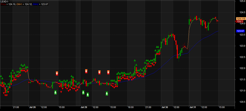Click the Jul 29 date label
This screenshot has width=246, height=111.
point(84,107)
